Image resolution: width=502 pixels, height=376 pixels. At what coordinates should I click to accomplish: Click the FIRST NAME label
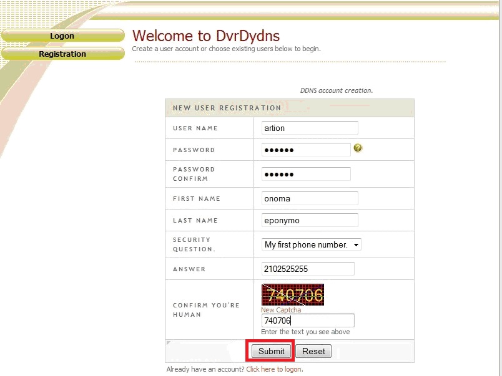197,198
